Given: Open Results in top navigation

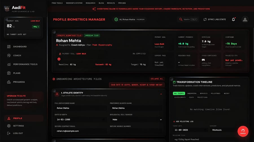Looking at the screenshot, I should pos(111,3).
